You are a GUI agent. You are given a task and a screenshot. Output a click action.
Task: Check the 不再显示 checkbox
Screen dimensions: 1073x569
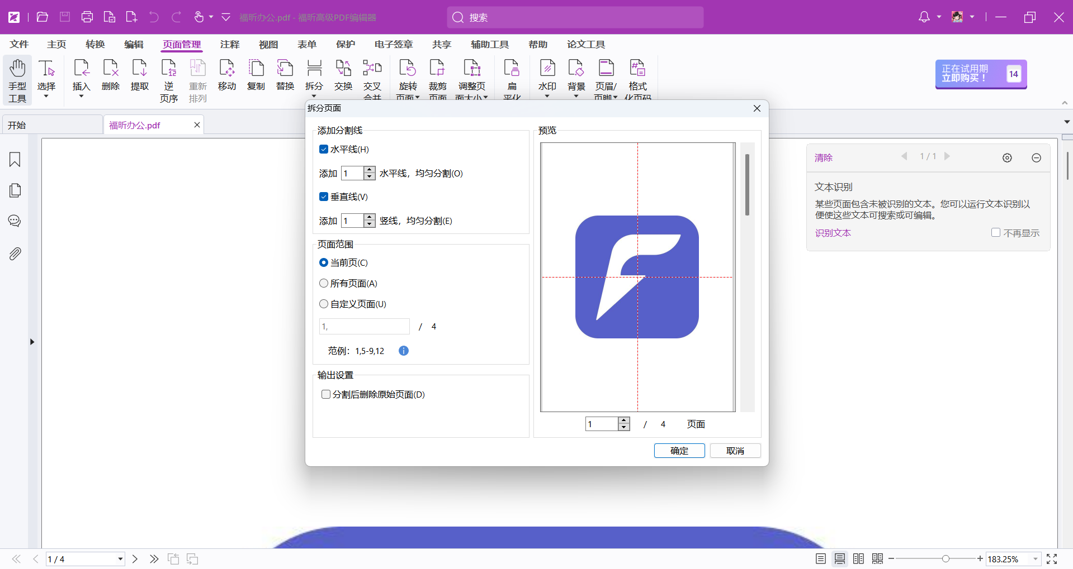tap(996, 232)
